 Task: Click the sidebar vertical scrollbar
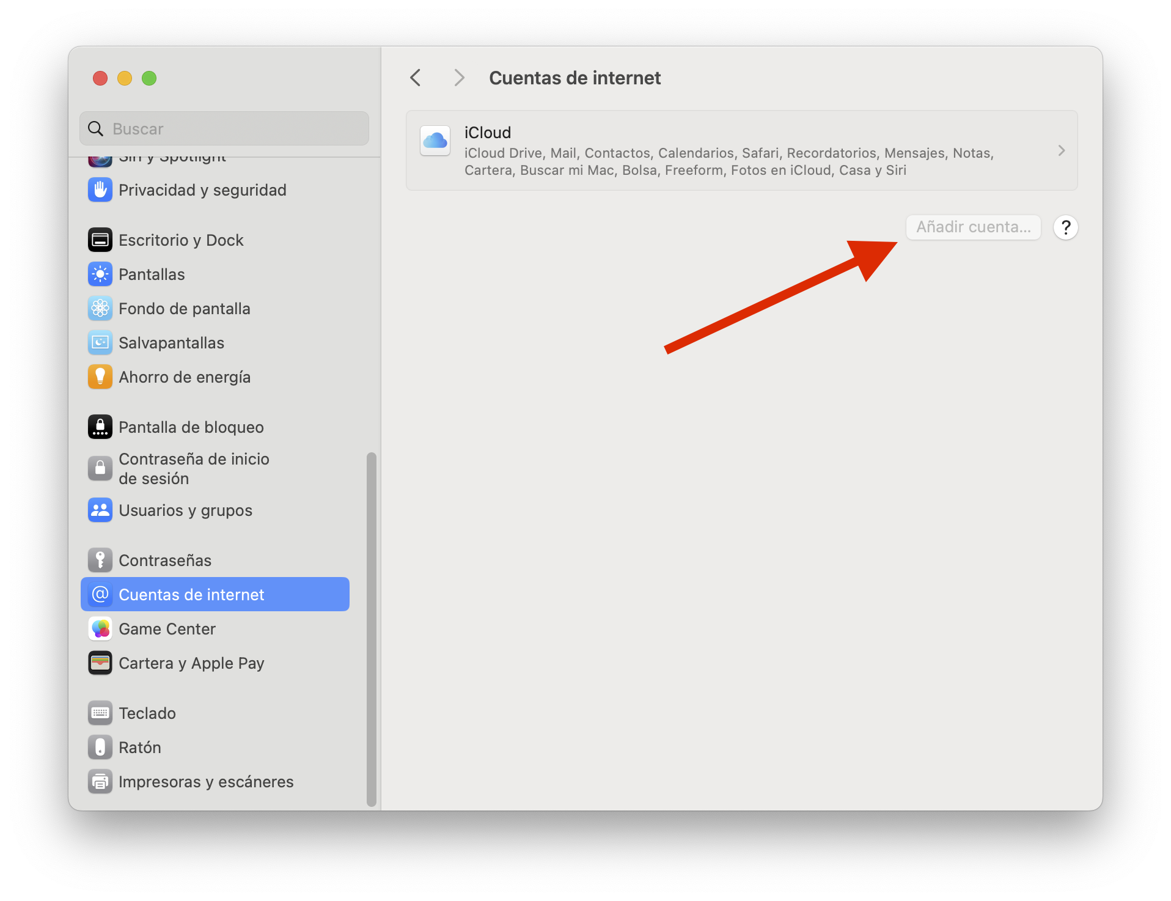(371, 630)
